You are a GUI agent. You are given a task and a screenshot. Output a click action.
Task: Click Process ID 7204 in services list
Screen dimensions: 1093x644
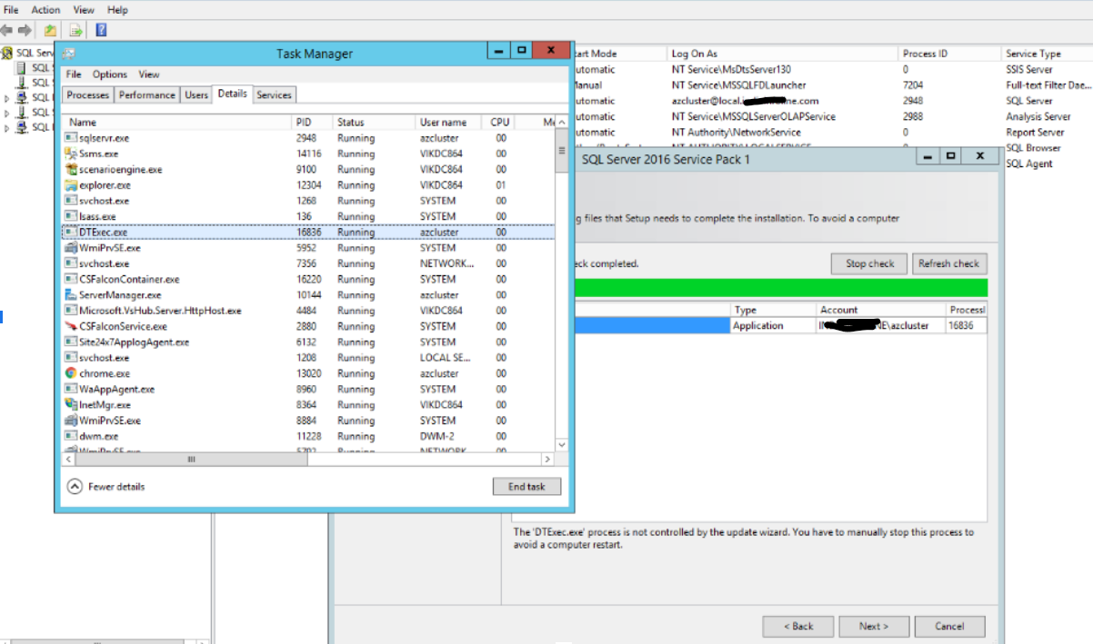click(912, 84)
